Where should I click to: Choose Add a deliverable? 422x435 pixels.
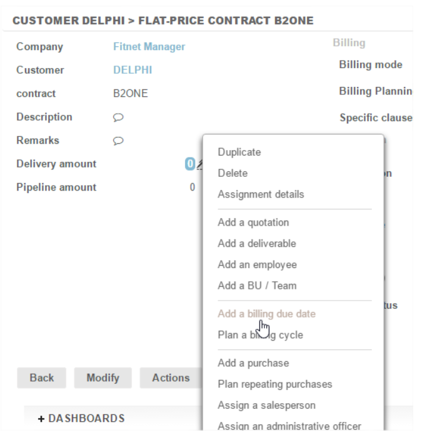[257, 244]
